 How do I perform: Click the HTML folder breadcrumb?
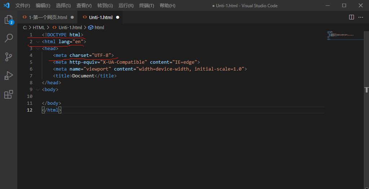pyautogui.click(x=39, y=27)
